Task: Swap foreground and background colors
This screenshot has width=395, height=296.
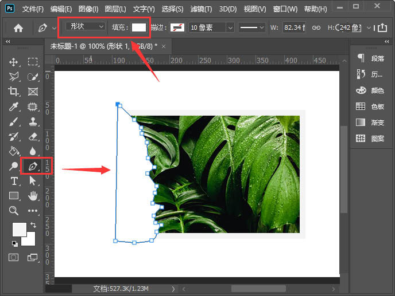Action: (33, 225)
